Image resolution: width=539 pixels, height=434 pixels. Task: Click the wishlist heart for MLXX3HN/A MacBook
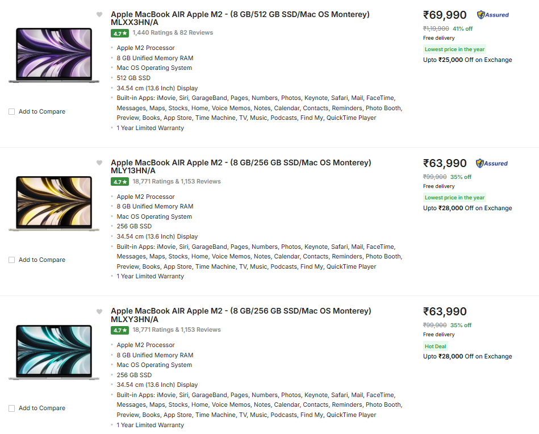coord(99,15)
